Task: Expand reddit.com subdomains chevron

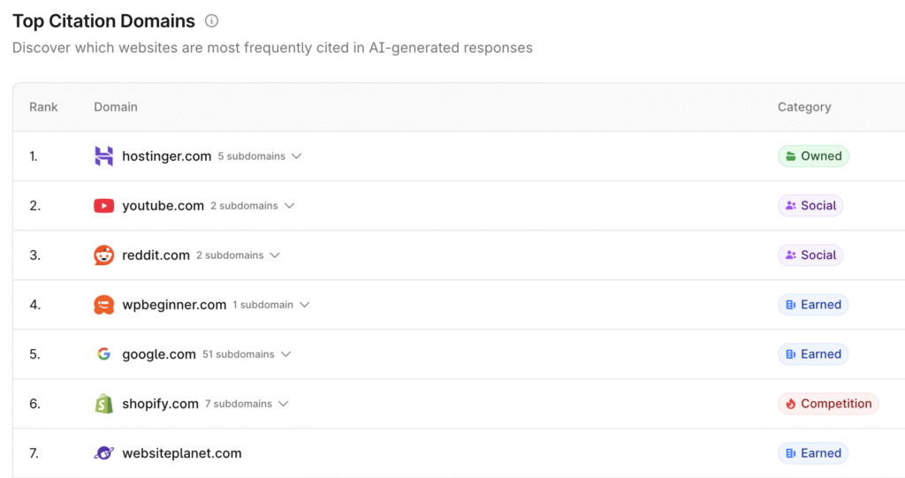Action: (275, 255)
